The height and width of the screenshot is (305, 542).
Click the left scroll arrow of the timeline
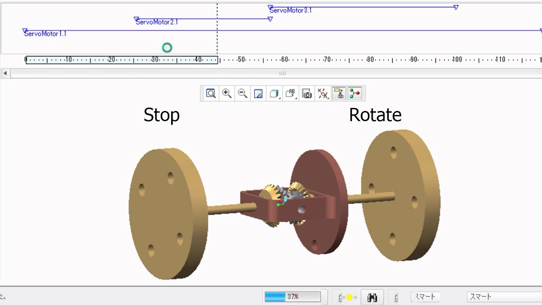[x=5, y=73]
